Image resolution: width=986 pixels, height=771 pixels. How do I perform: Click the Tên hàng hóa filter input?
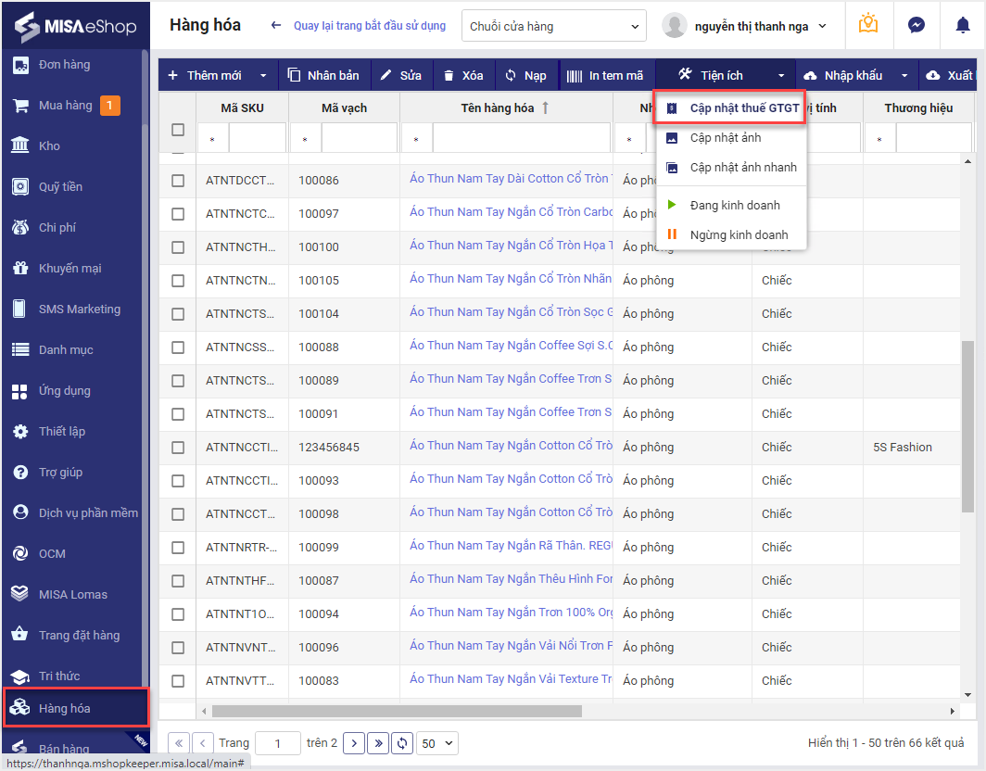click(x=522, y=138)
